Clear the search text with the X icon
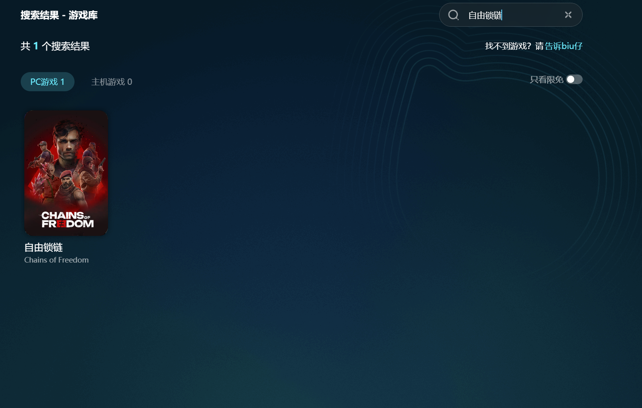Viewport: 642px width, 408px height. 568,15
